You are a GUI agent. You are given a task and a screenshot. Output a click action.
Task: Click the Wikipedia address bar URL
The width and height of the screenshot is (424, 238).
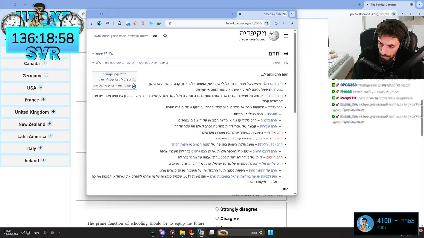[x=244, y=23]
